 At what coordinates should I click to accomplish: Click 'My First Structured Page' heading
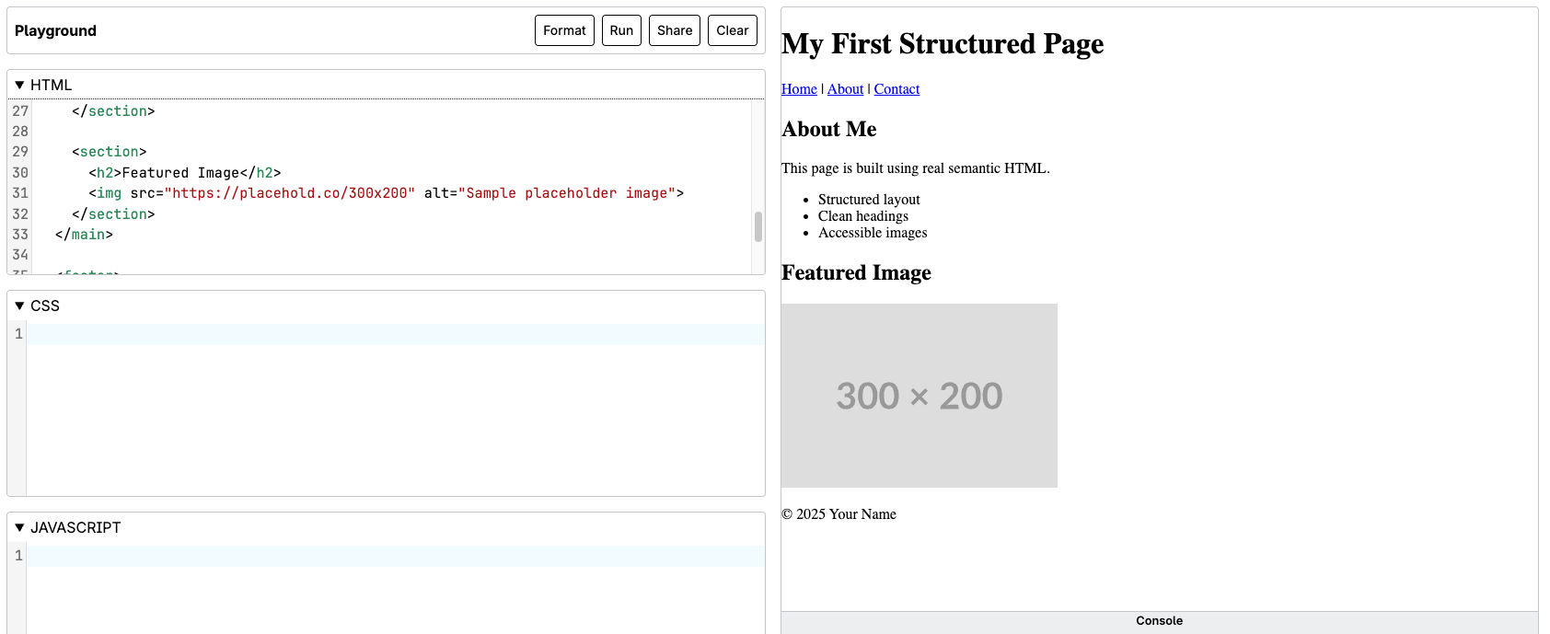coord(943,44)
